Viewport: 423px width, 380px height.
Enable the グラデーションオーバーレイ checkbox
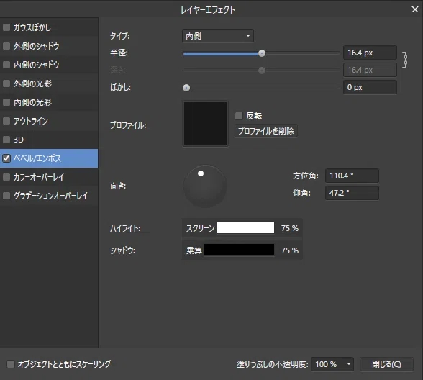6,196
